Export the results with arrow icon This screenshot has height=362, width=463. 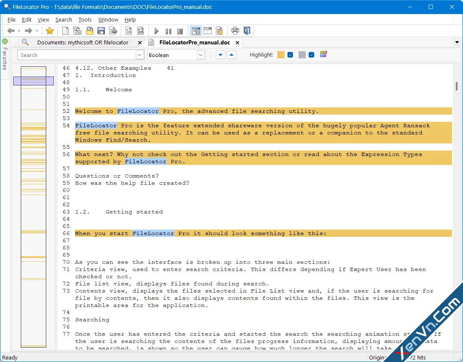click(113, 30)
